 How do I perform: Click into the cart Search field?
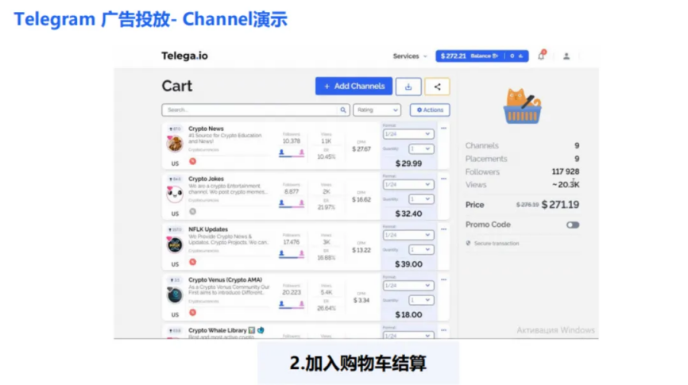coord(250,110)
